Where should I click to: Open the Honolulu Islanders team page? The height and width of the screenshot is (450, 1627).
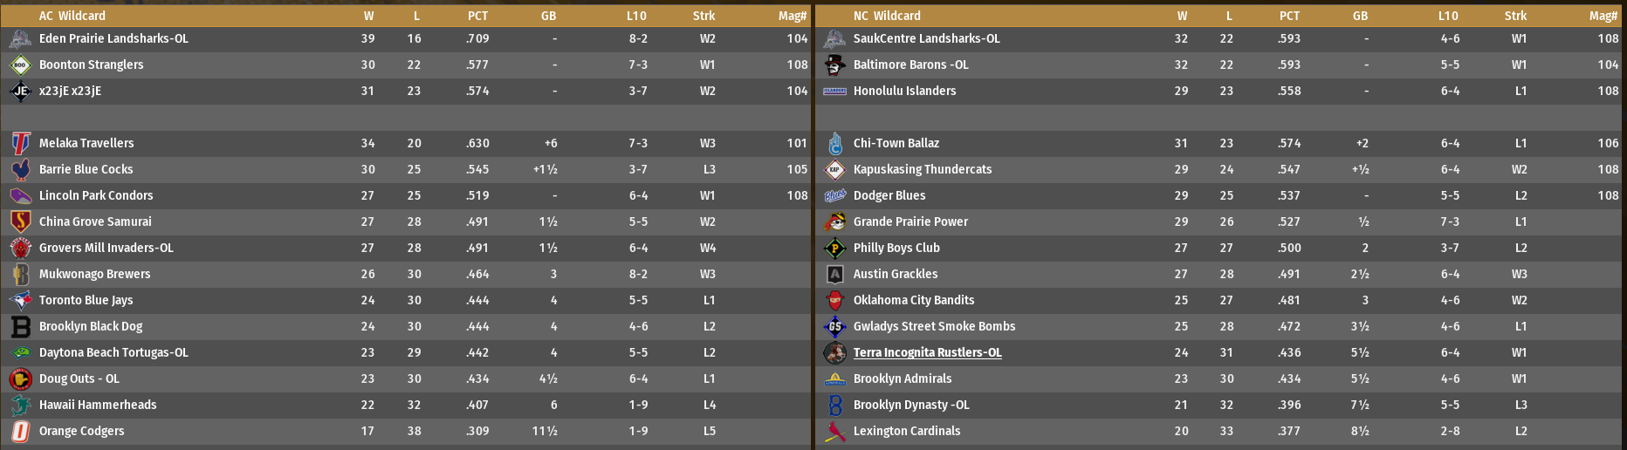pyautogui.click(x=904, y=92)
